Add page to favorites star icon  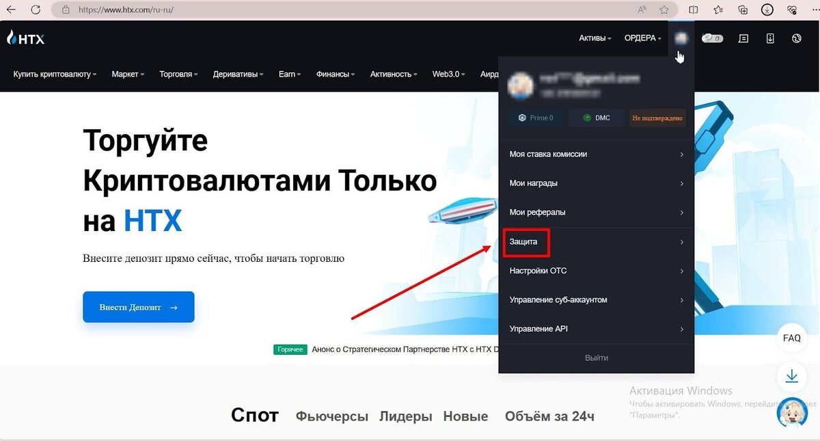coord(664,10)
